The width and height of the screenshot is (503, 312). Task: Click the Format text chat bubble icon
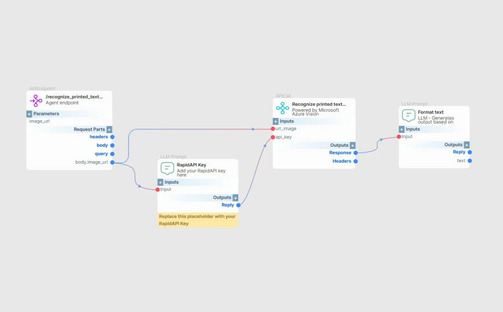(x=408, y=116)
